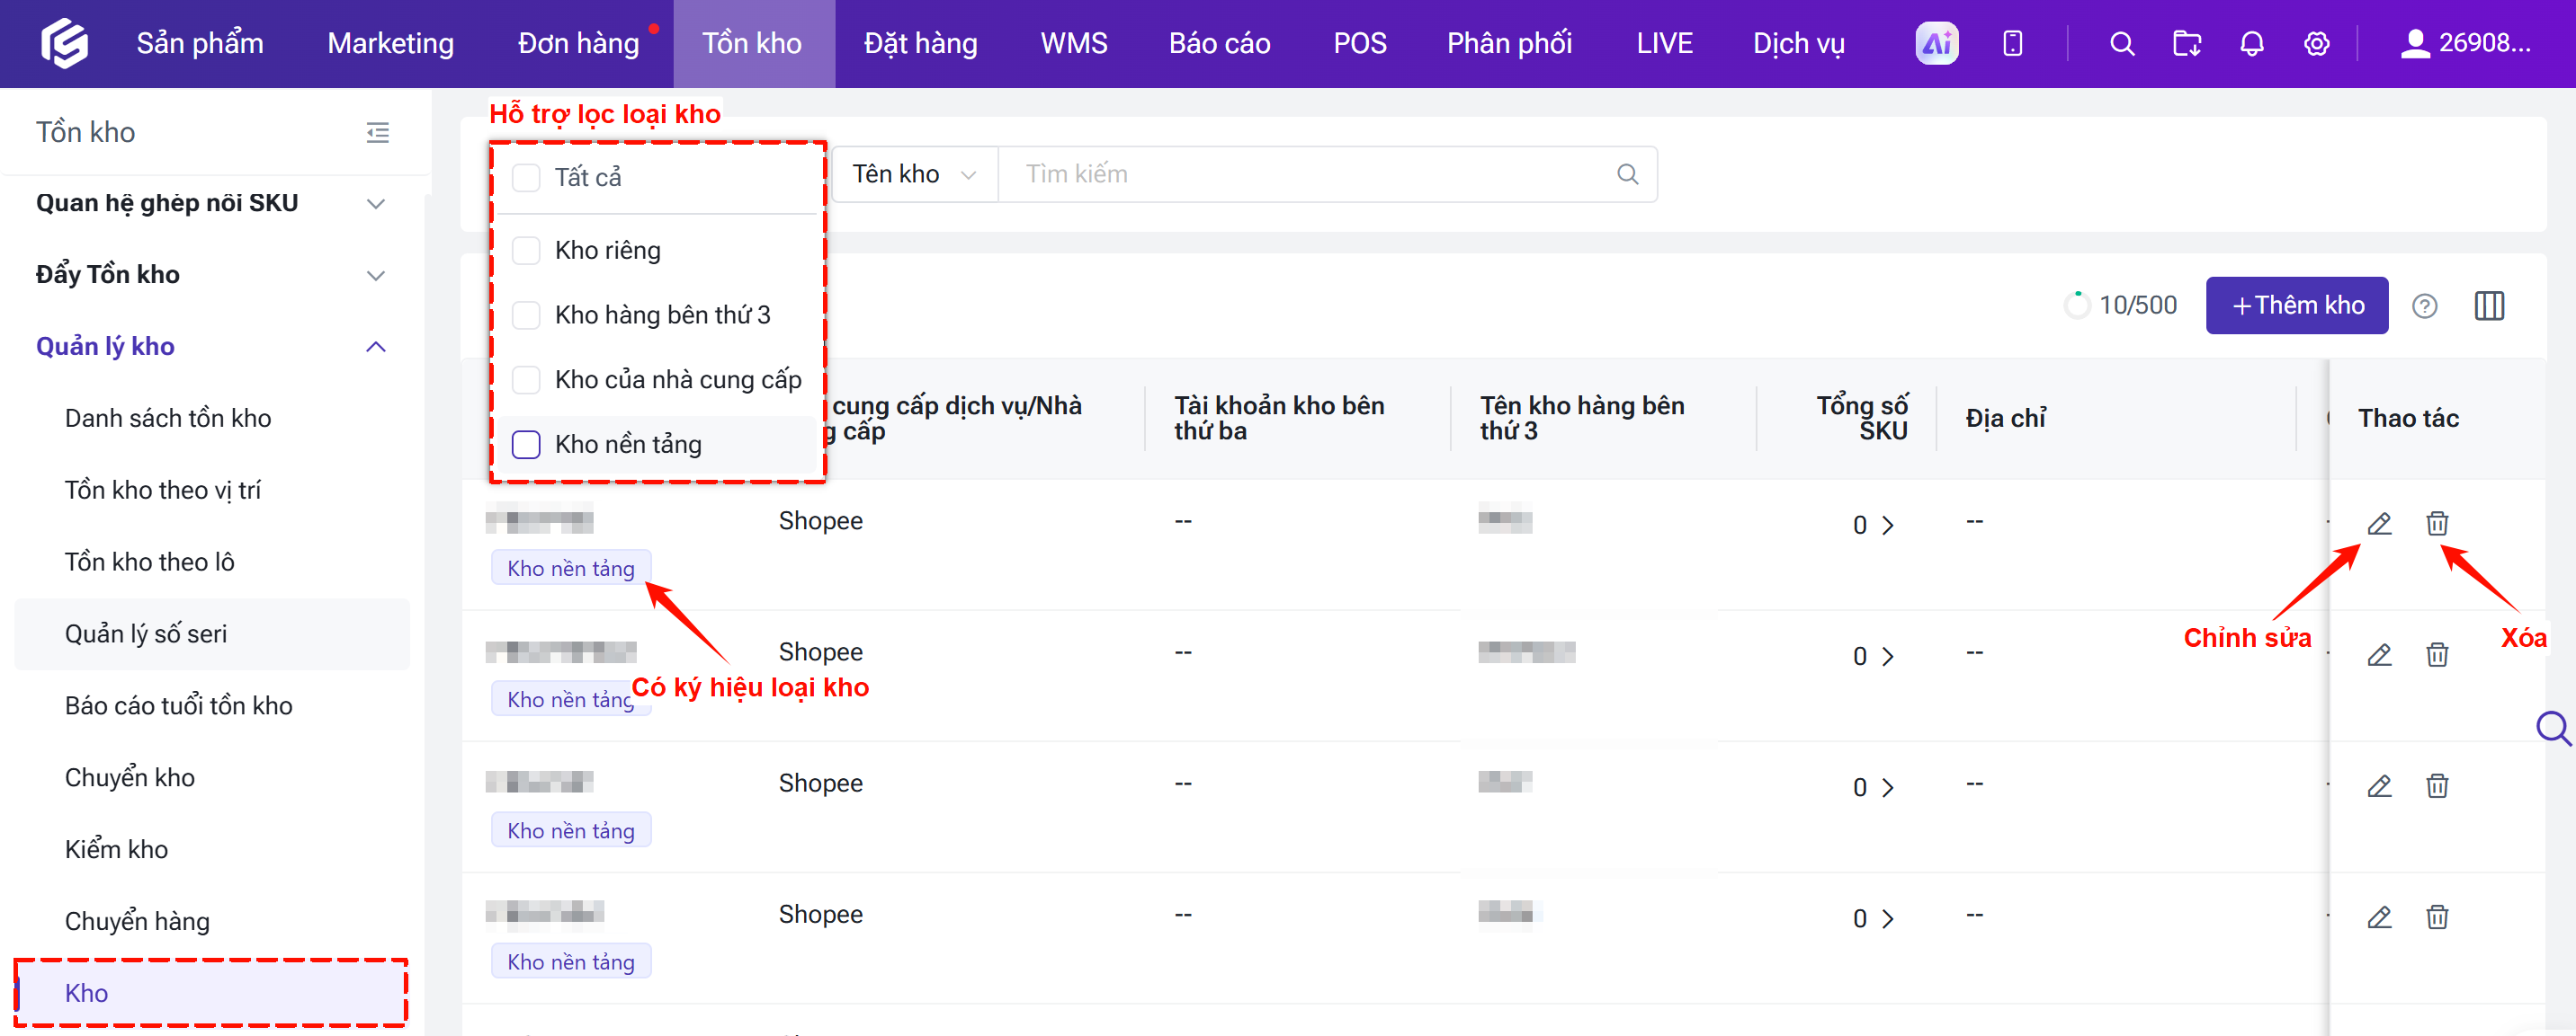Click the edit pencil in the second Shopee row
2576x1036 pixels.
(x=2379, y=654)
